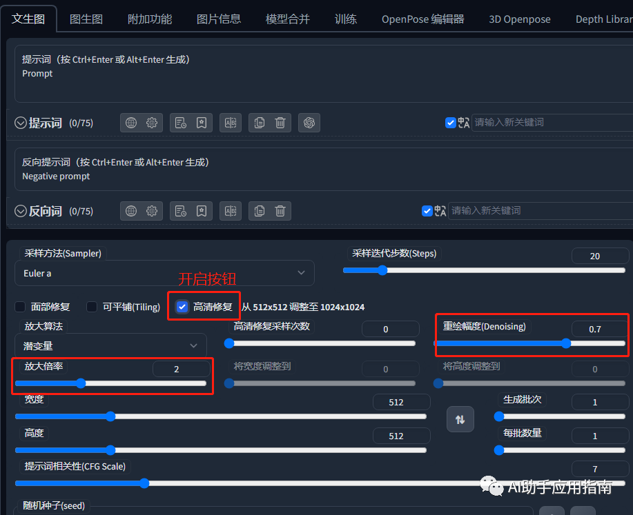Click text 从 512x512 调整至 1024x1024
This screenshot has width=633, height=515.
click(303, 307)
